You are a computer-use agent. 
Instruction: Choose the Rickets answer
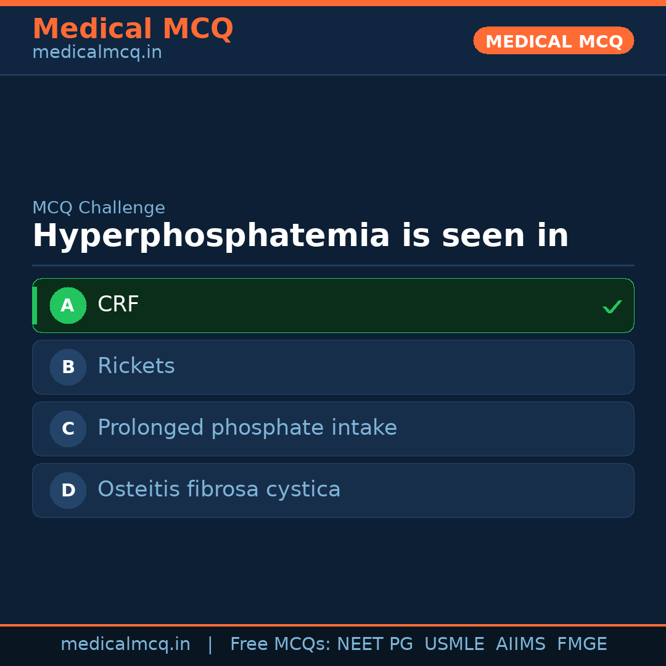(136, 366)
